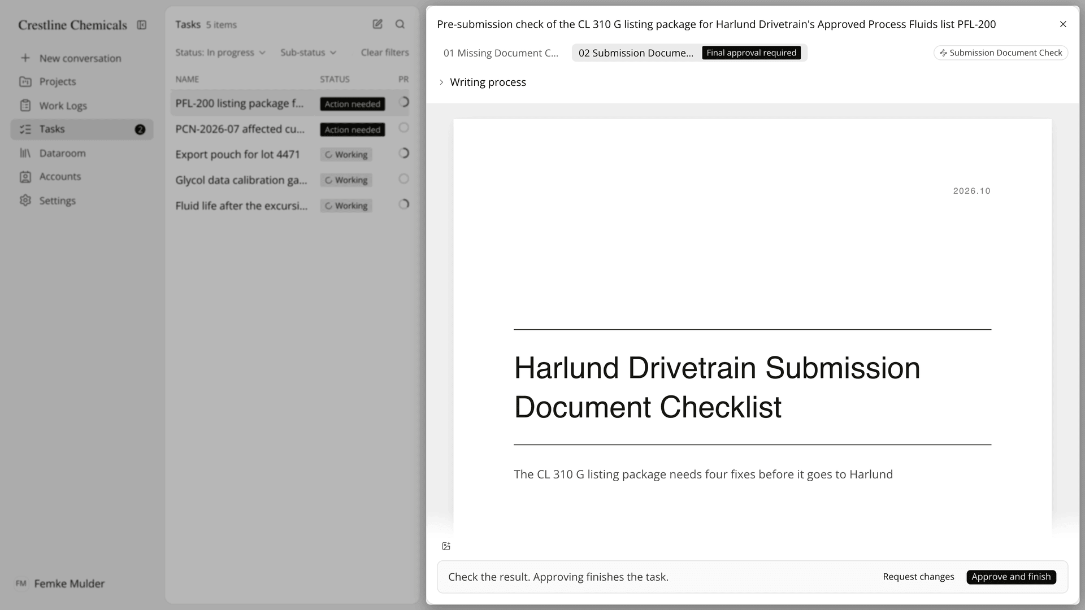Switch to 01 Missing Document tab
Screen dimensions: 1085x610
point(501,53)
